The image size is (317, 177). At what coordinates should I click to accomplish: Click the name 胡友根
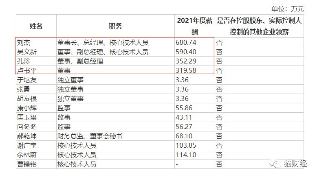(26, 99)
